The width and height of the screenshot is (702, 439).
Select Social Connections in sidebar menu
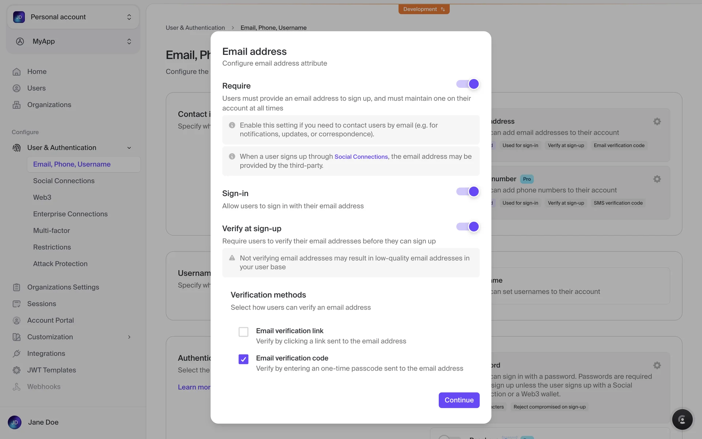point(64,181)
